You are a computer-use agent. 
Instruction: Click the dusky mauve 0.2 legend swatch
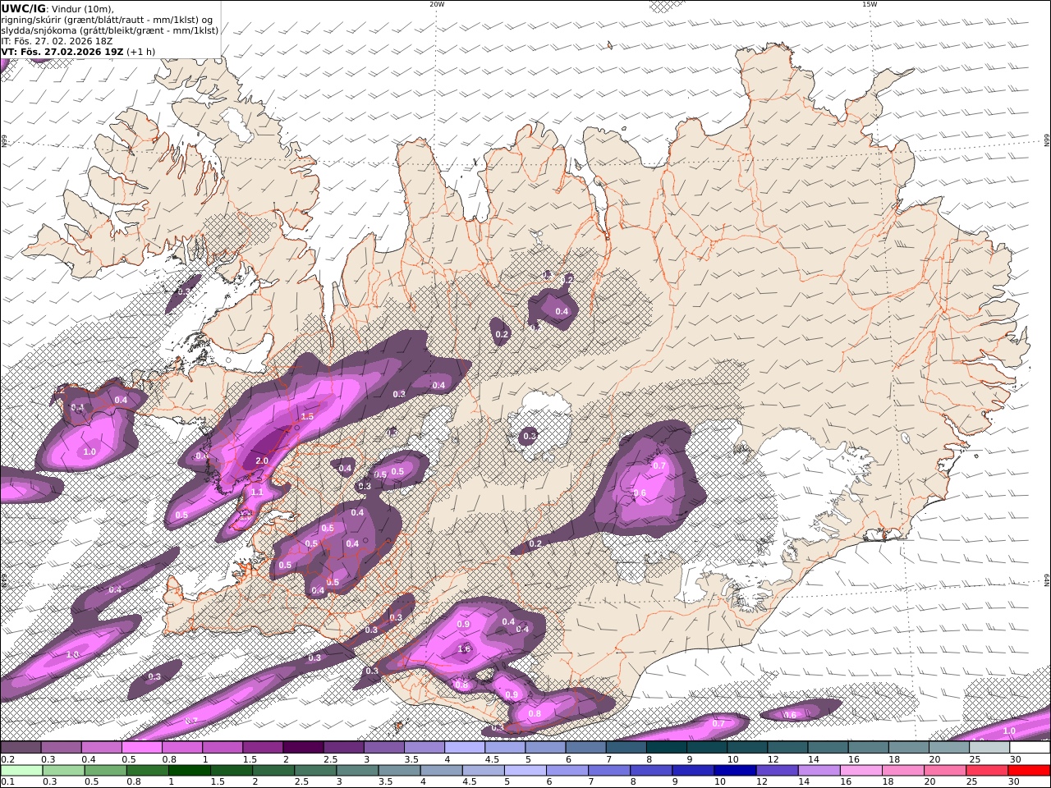(21, 748)
